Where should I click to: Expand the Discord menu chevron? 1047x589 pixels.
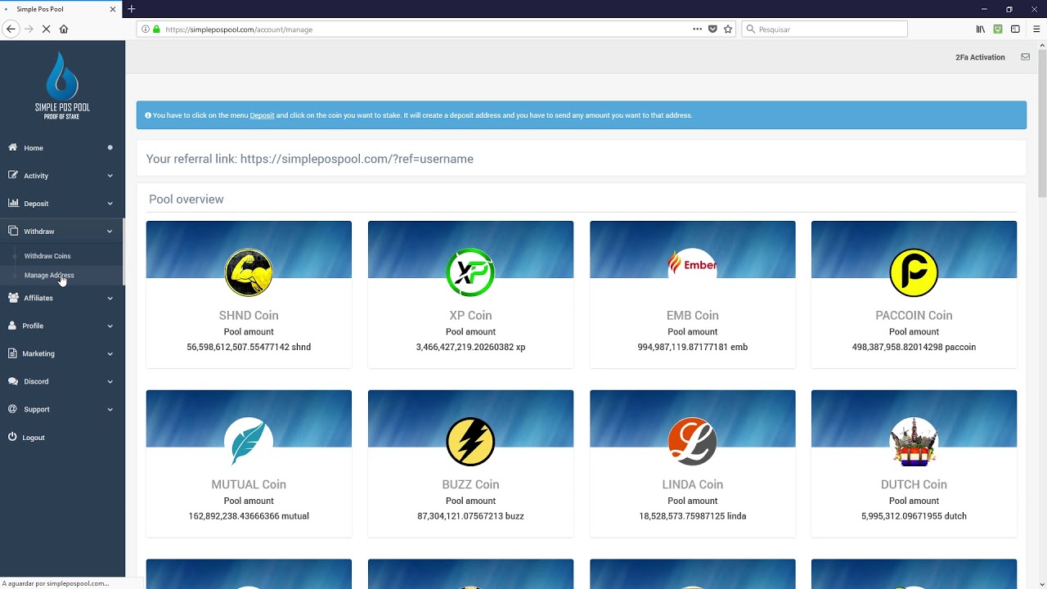point(110,381)
